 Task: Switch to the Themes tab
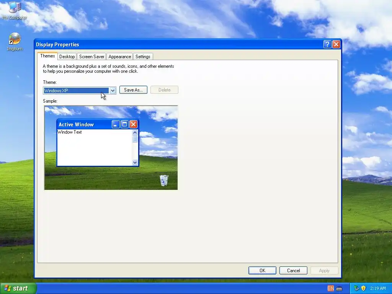click(47, 56)
